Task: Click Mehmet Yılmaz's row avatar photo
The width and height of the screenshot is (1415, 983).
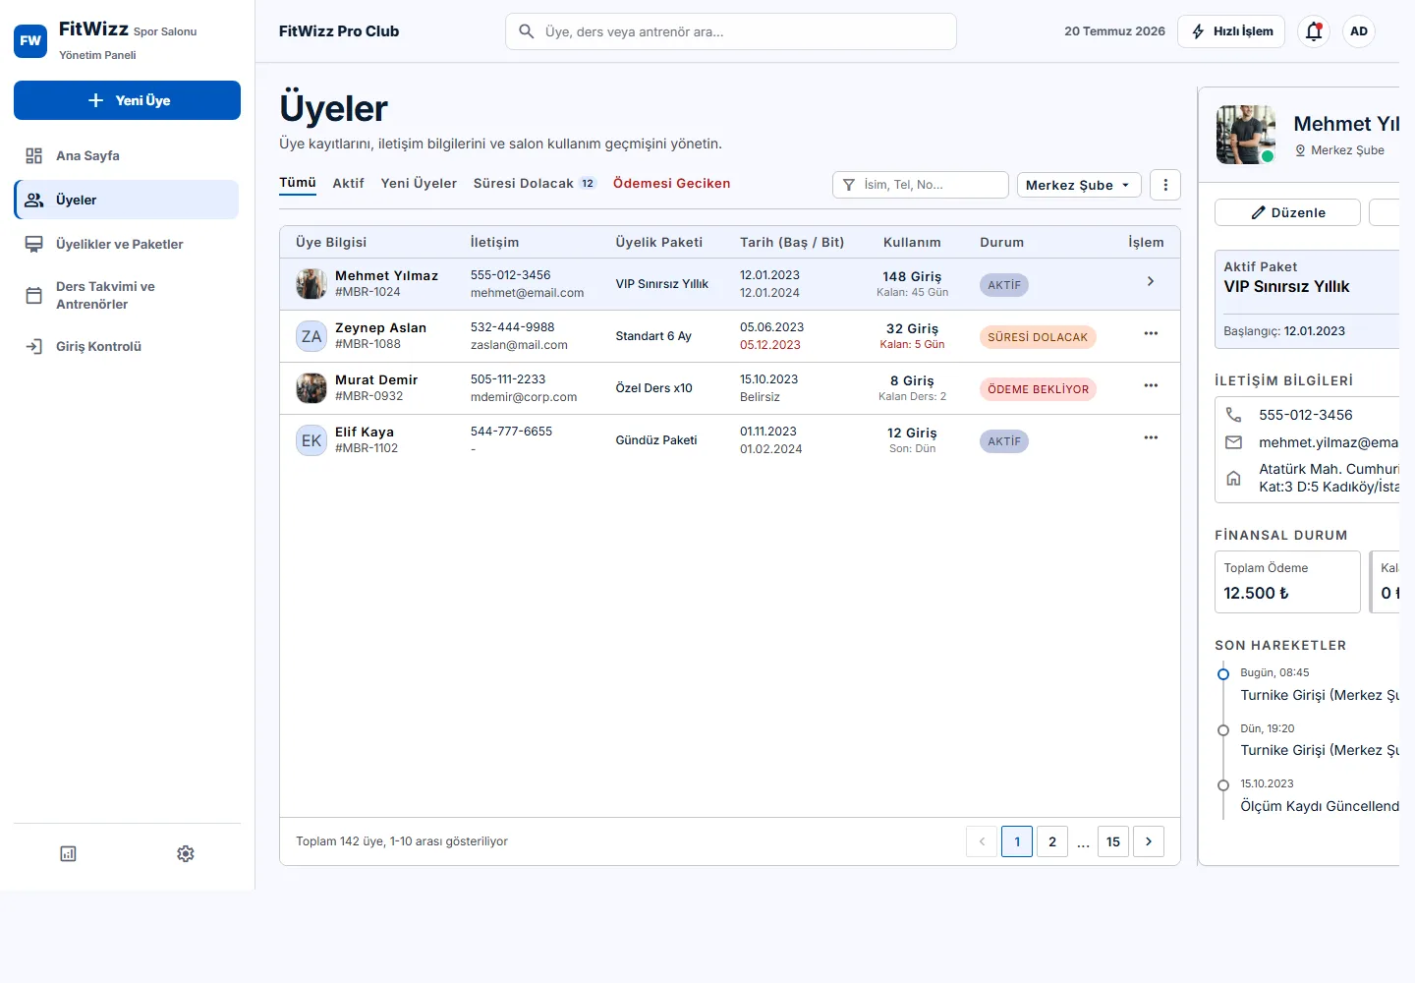Action: click(x=311, y=284)
